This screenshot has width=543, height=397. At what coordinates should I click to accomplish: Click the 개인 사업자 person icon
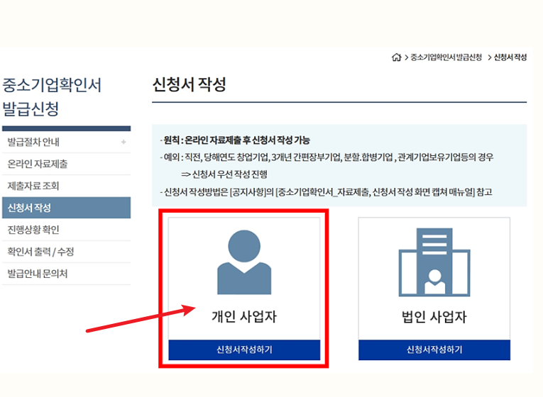tap(244, 262)
